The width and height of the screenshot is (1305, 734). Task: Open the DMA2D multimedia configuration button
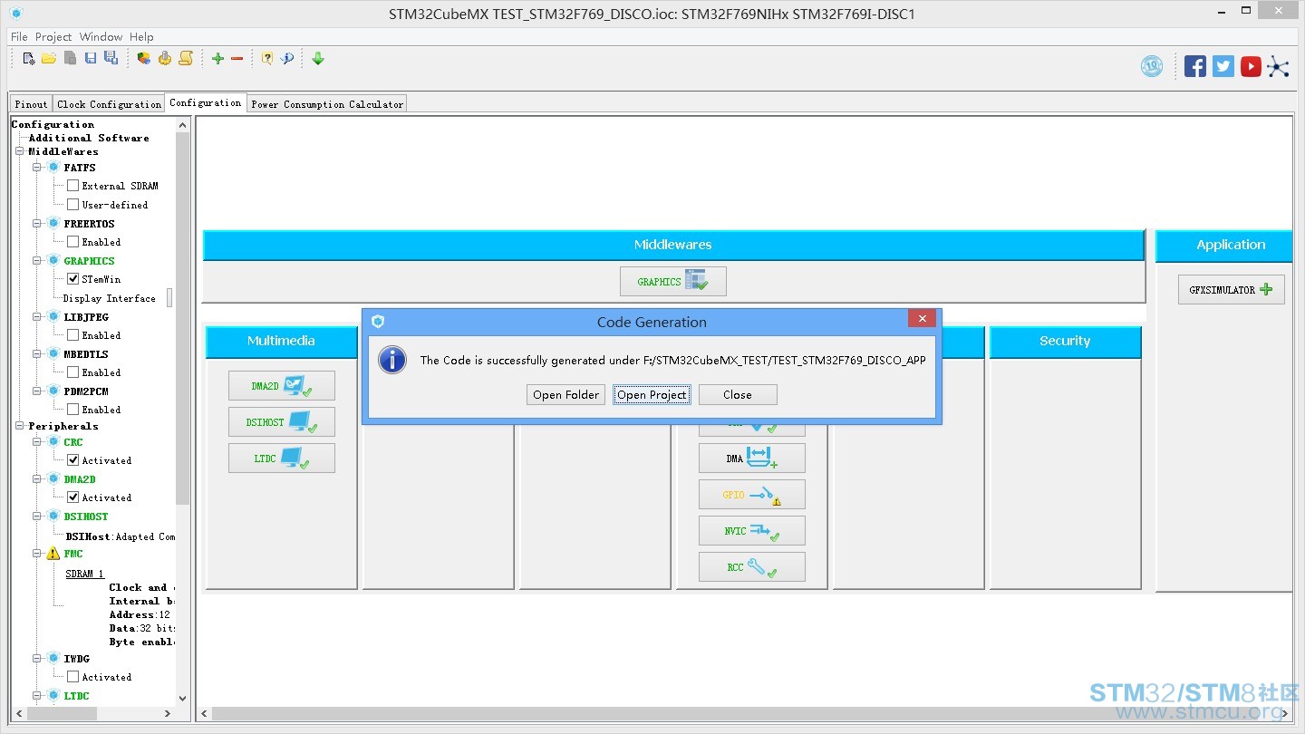click(x=282, y=385)
